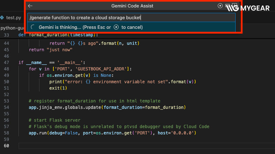Switch to the test.py editor tab

(11, 18)
